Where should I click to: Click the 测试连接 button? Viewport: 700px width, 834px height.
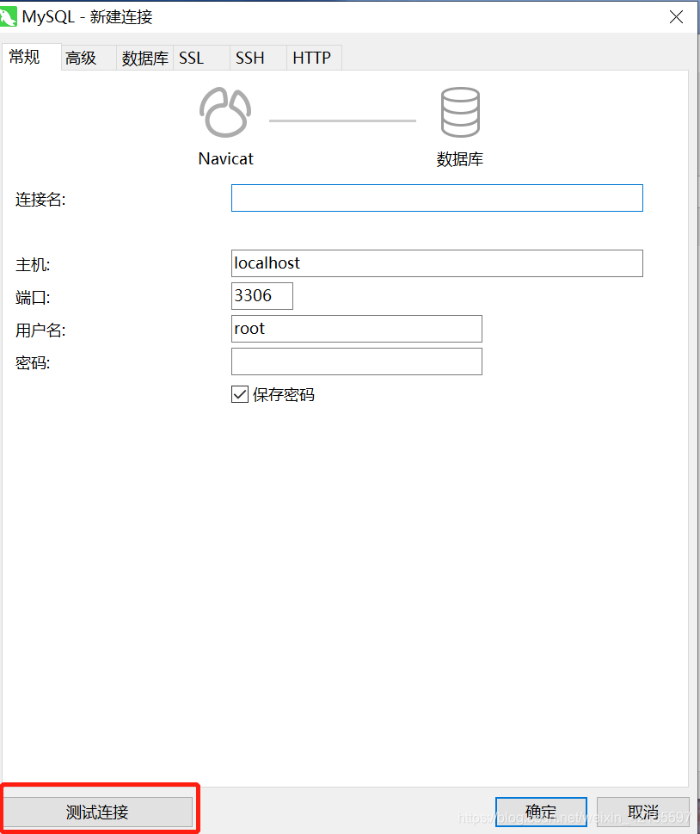(x=98, y=812)
